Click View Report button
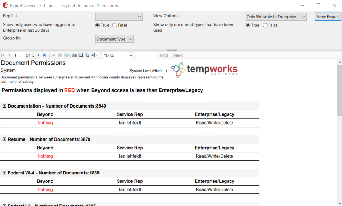The height and width of the screenshot is (206, 342). click(x=328, y=17)
